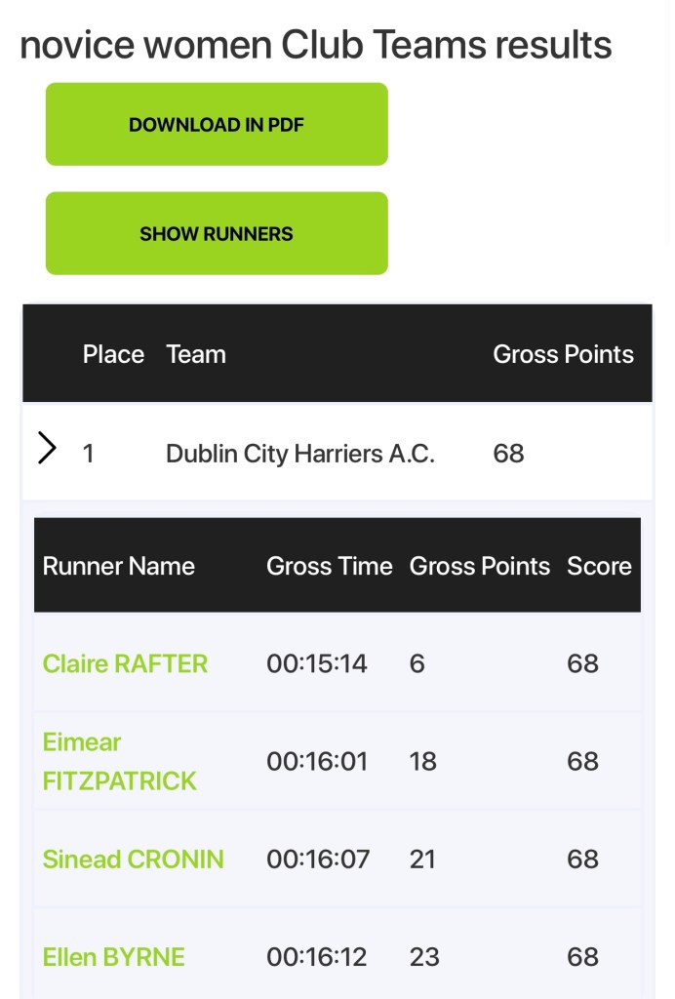Click the Score column header
The width and height of the screenshot is (675, 999).
click(599, 566)
